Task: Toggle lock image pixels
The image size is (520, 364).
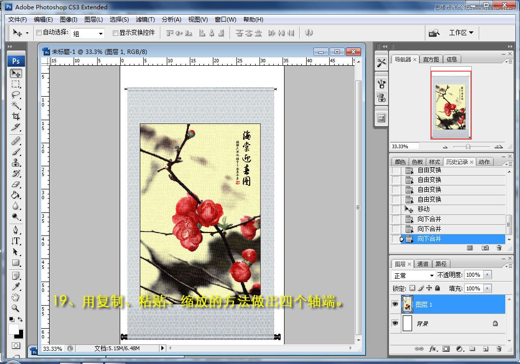Action: coord(421,288)
